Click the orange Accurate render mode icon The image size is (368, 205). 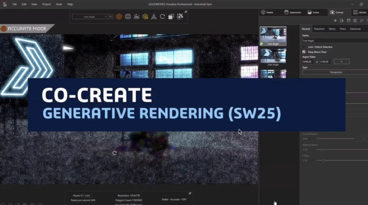(119, 16)
